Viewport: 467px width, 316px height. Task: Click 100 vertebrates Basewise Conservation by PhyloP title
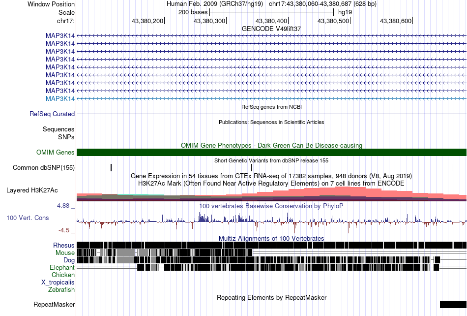pos(271,206)
